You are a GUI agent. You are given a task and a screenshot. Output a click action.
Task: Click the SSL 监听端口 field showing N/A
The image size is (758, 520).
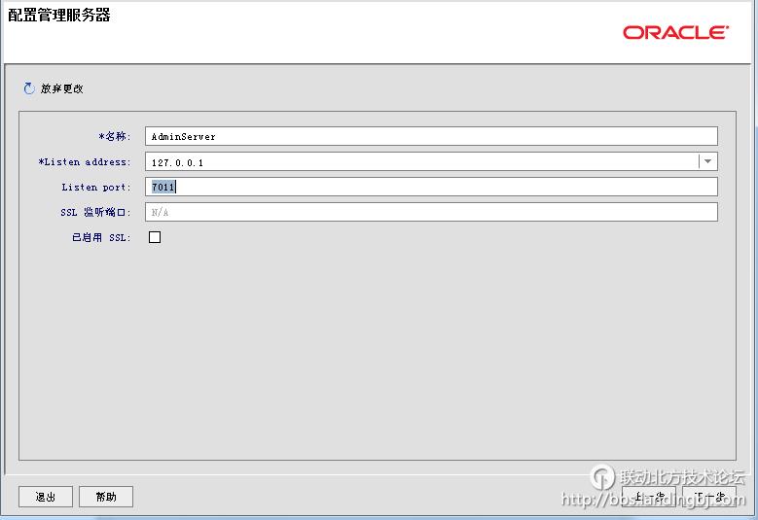(x=431, y=212)
